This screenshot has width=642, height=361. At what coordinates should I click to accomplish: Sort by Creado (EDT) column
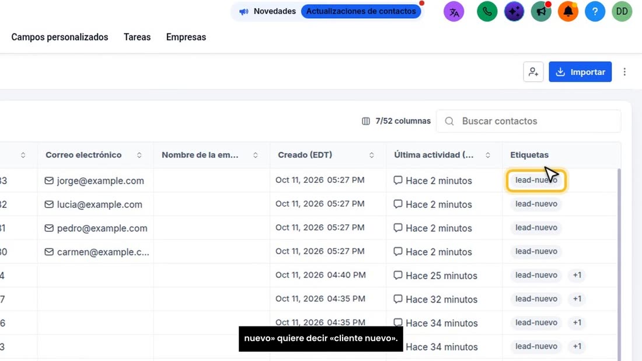[x=372, y=155]
